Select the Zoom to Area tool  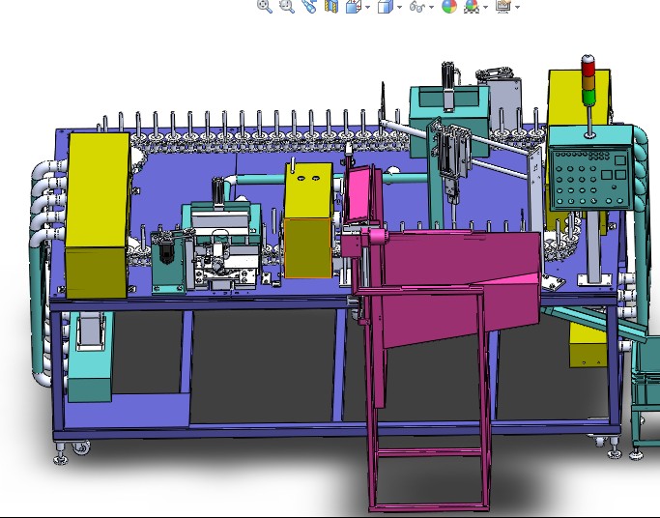click(x=287, y=7)
